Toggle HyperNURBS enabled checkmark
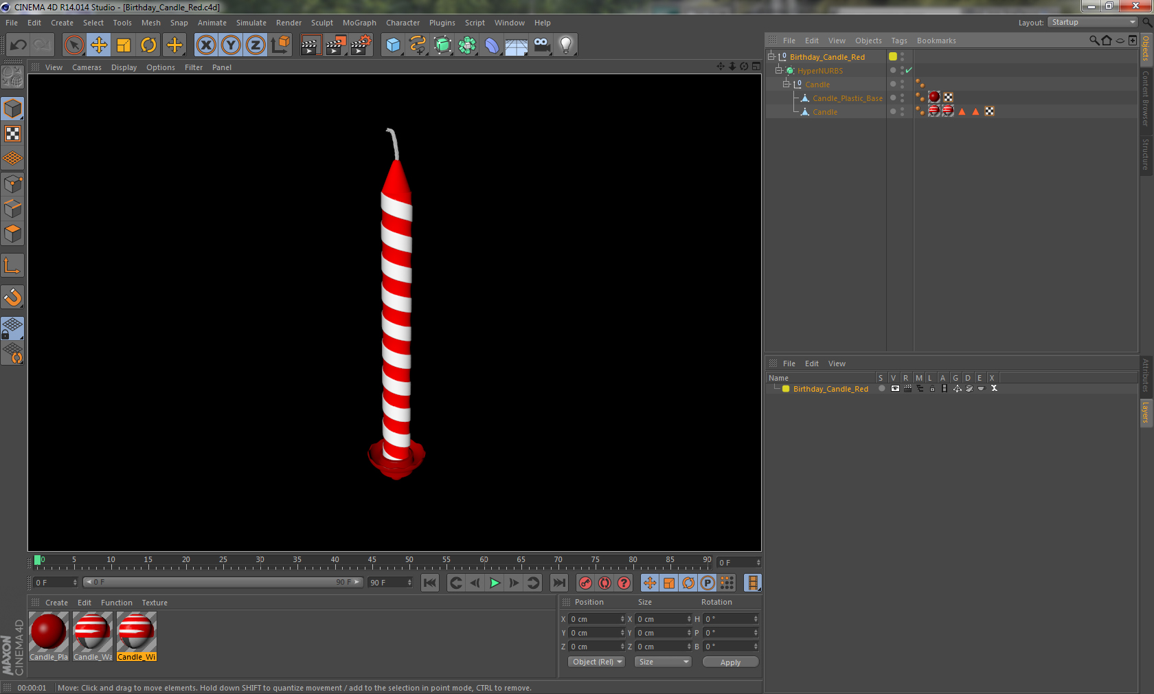Screen dimensions: 1154x694 point(909,70)
